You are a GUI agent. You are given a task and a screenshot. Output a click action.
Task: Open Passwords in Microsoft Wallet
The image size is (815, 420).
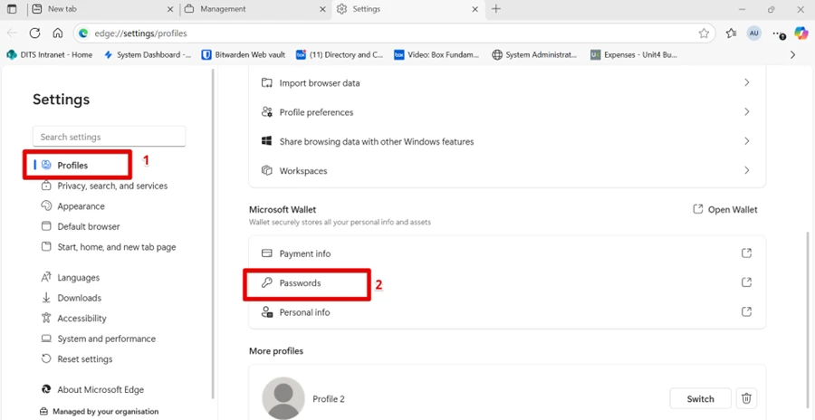pyautogui.click(x=300, y=283)
